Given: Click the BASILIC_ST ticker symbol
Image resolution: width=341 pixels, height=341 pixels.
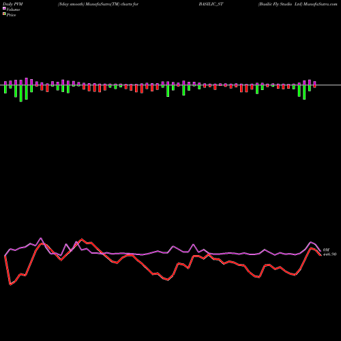Looking at the screenshot, I should 211,4.
